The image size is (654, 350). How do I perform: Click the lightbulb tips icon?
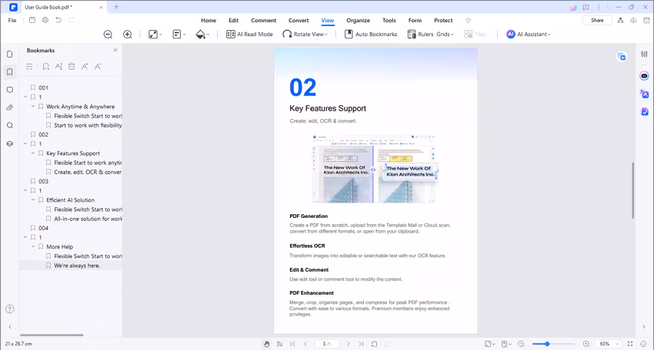coord(469,21)
